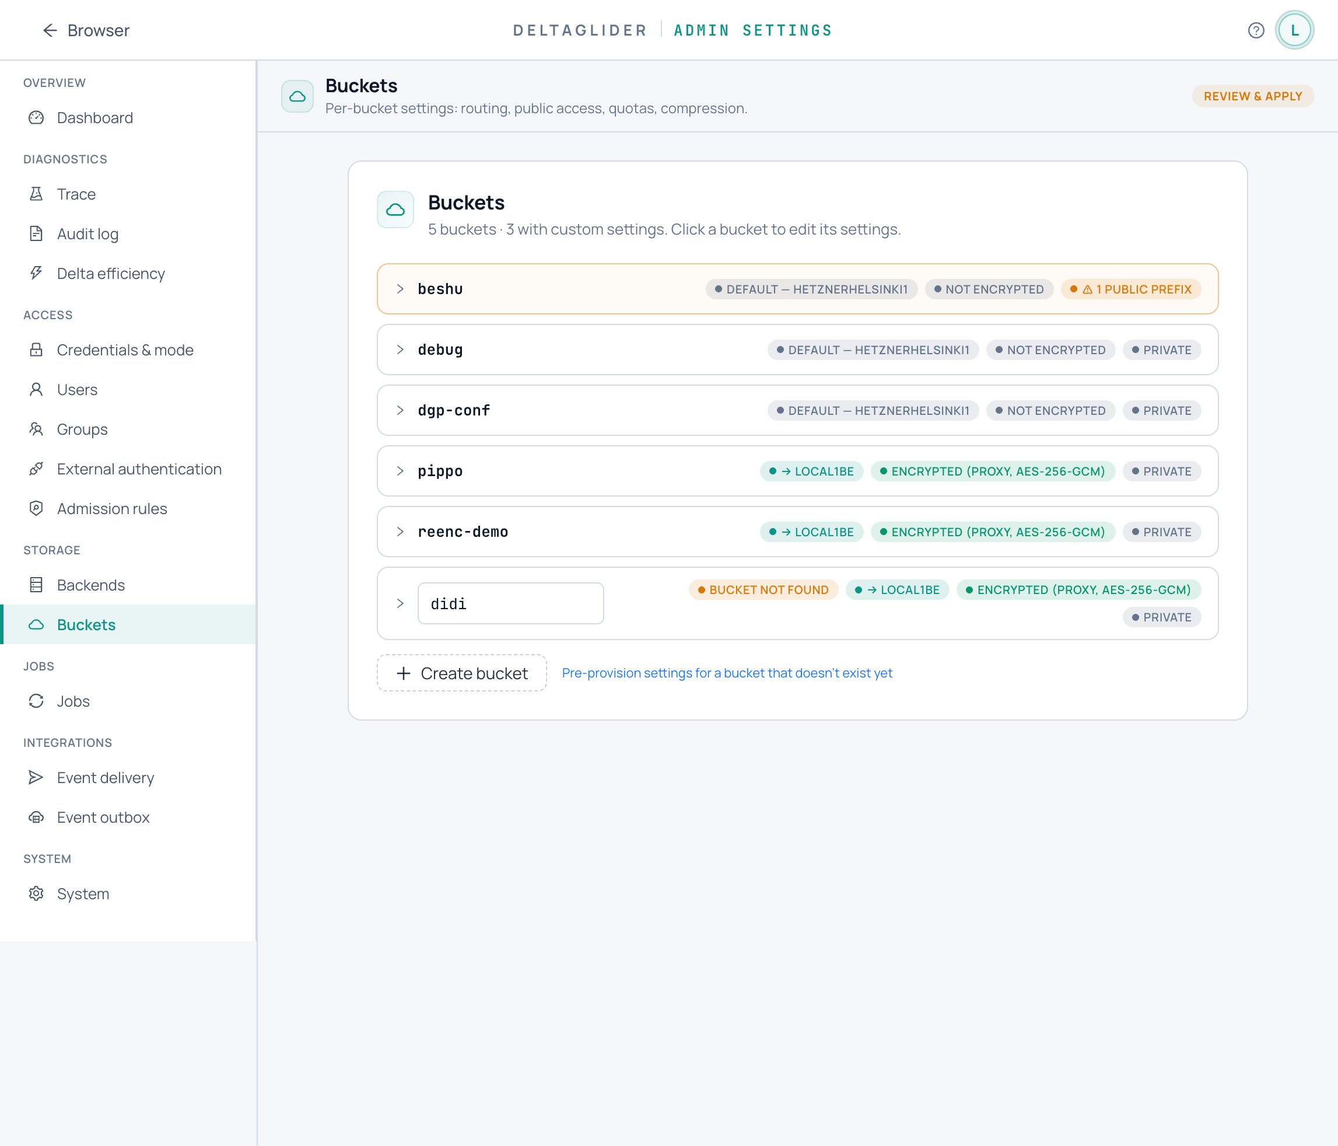Click the Bucket Not Found badge
This screenshot has height=1146, width=1338.
tap(763, 590)
